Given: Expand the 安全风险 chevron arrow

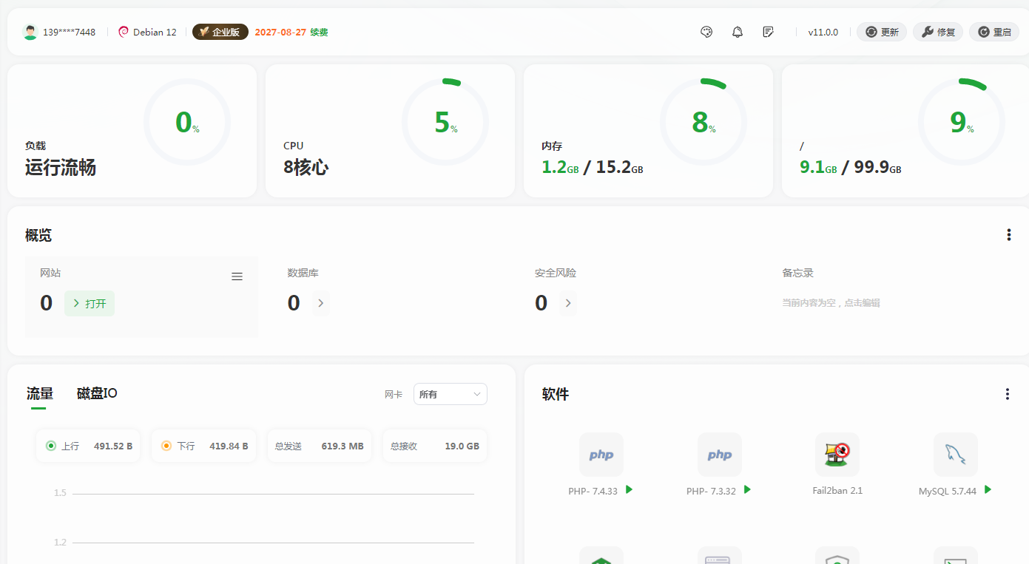Looking at the screenshot, I should (x=568, y=303).
